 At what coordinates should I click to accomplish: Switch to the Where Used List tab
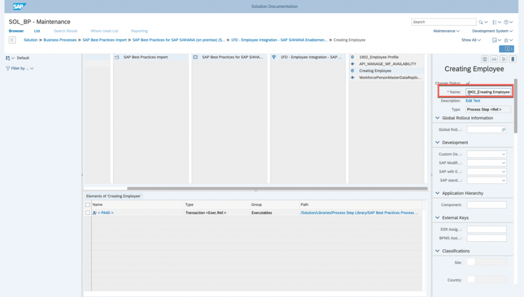point(104,31)
